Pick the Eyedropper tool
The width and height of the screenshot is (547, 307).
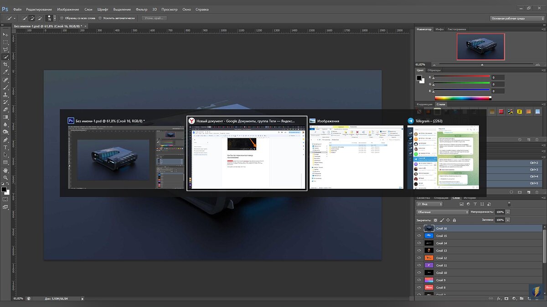5,72
